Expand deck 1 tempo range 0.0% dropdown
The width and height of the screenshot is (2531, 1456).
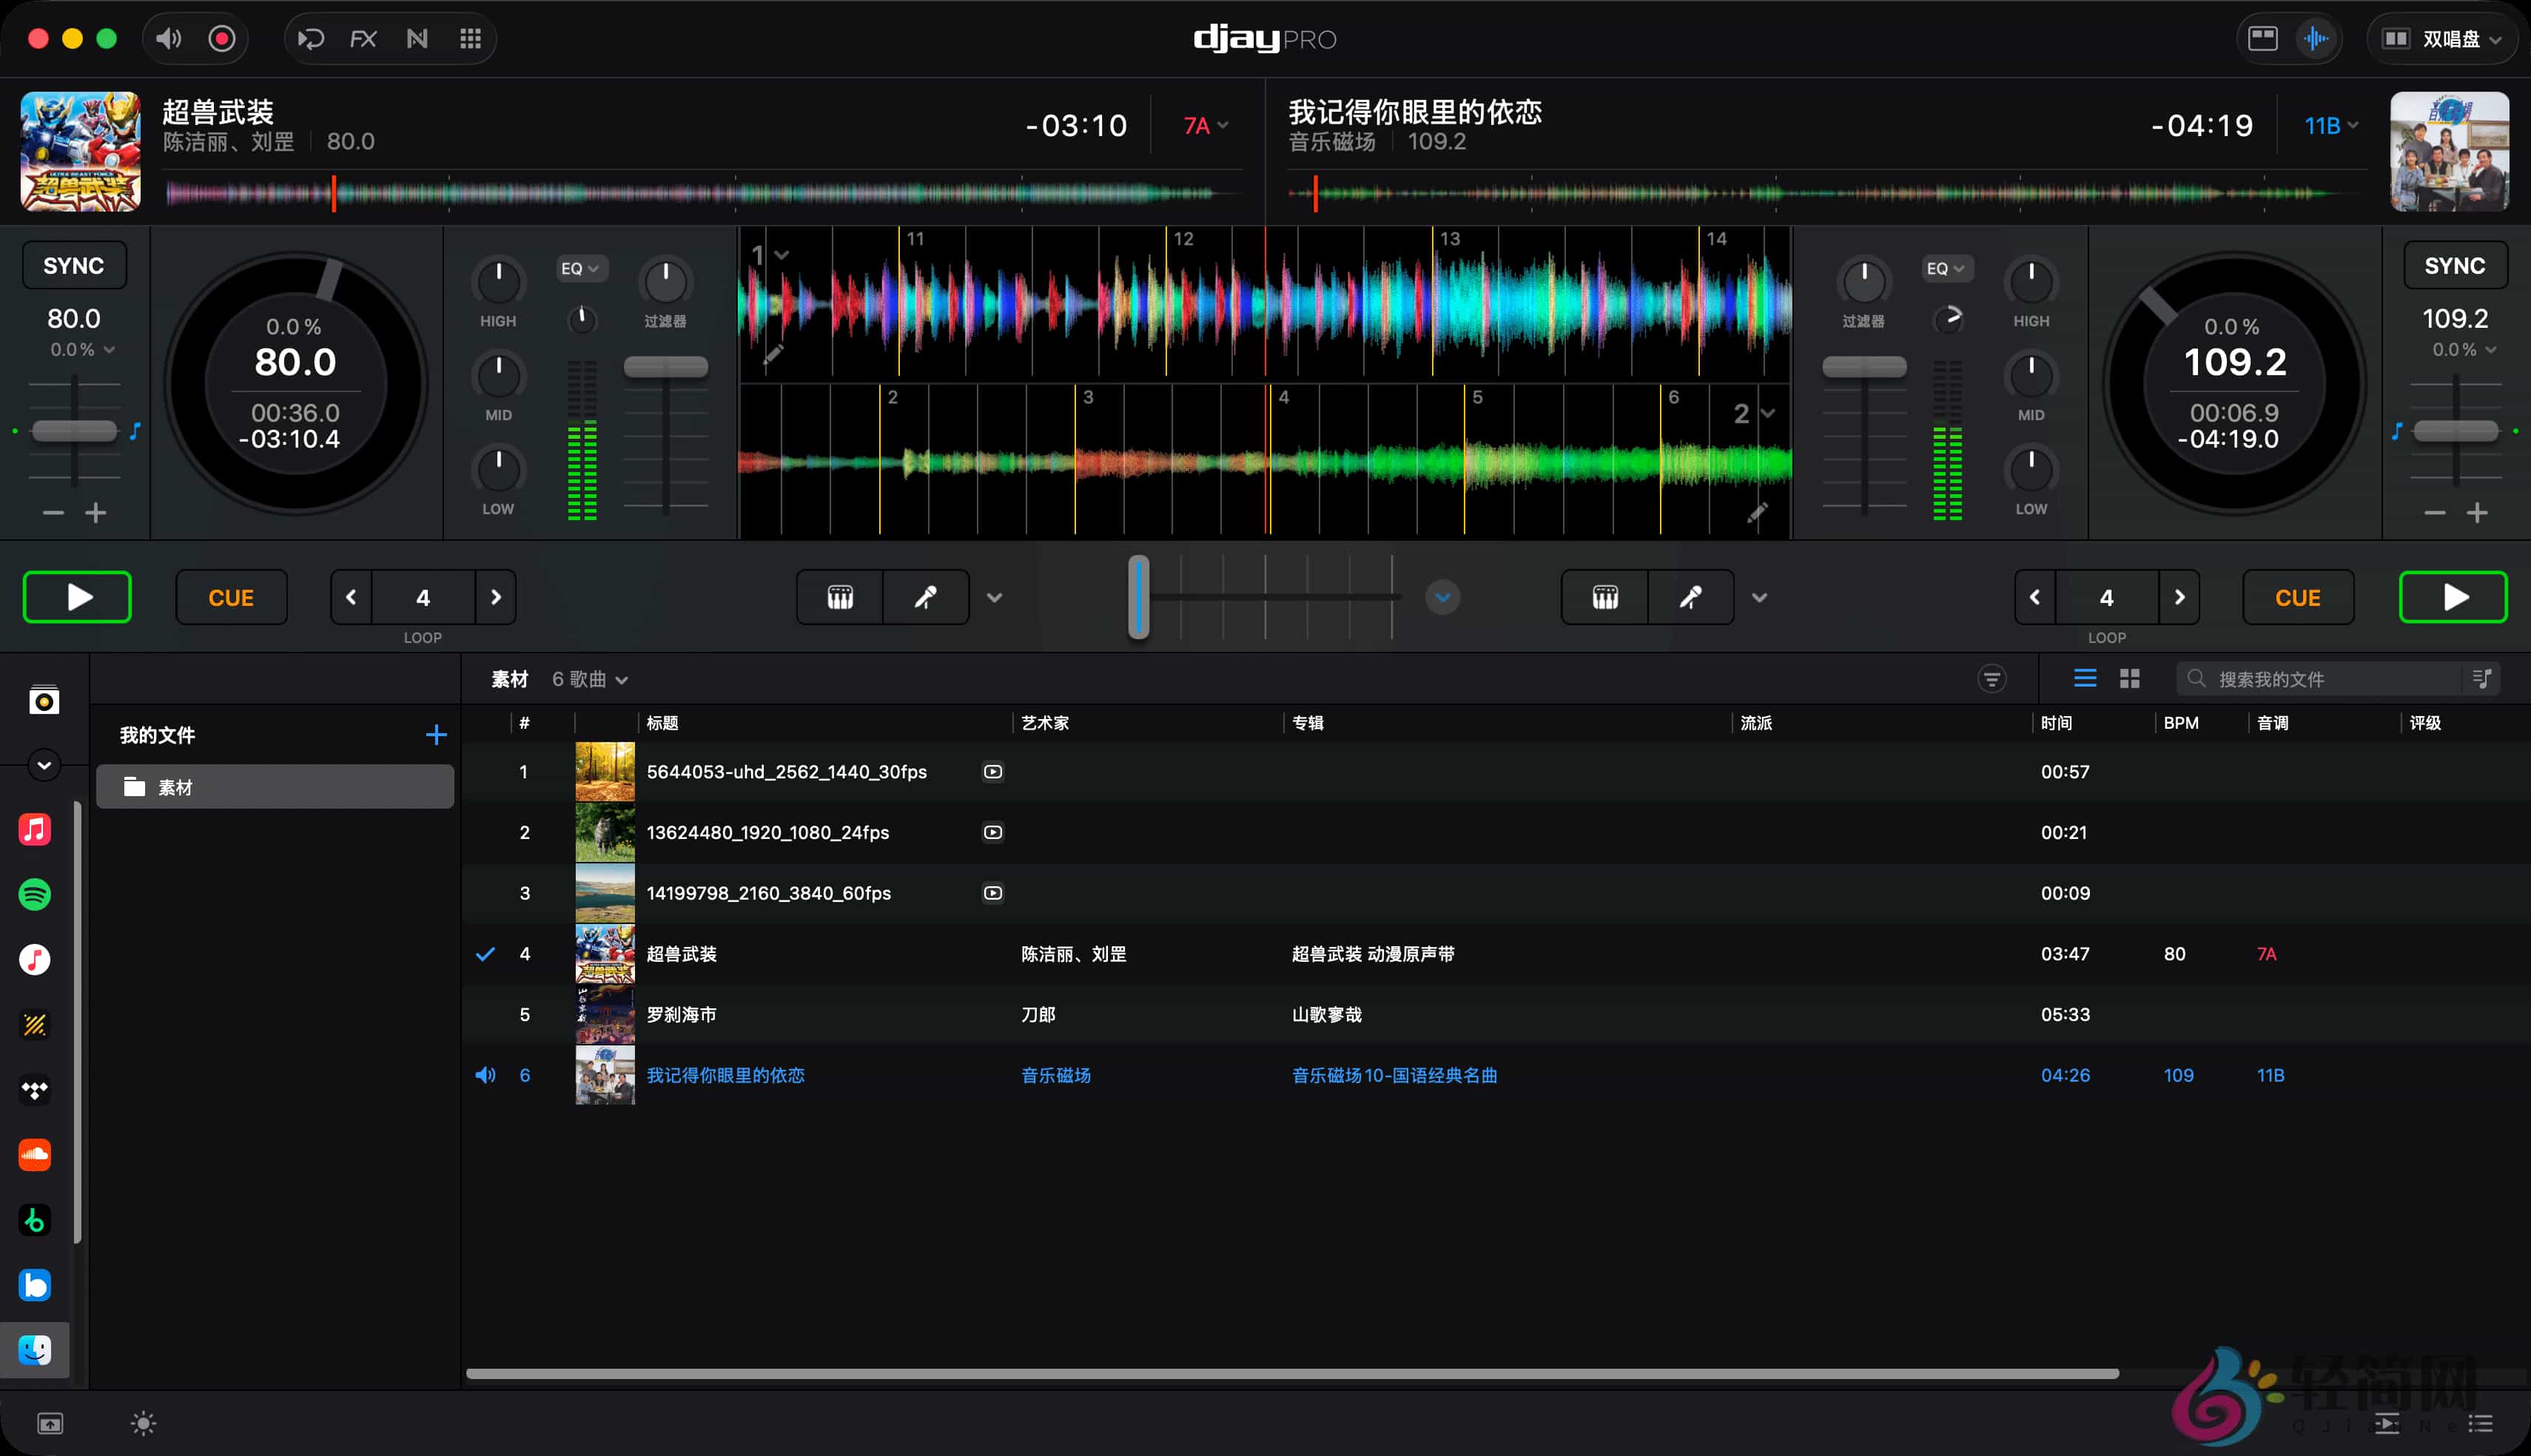coord(83,349)
